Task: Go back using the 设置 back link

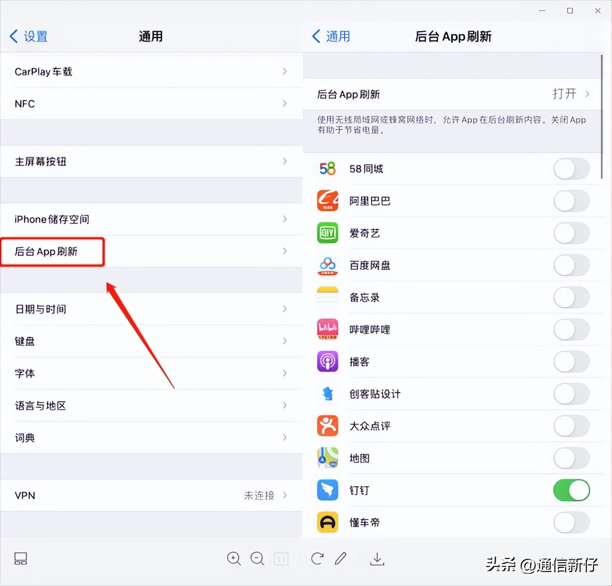Action: click(x=28, y=36)
